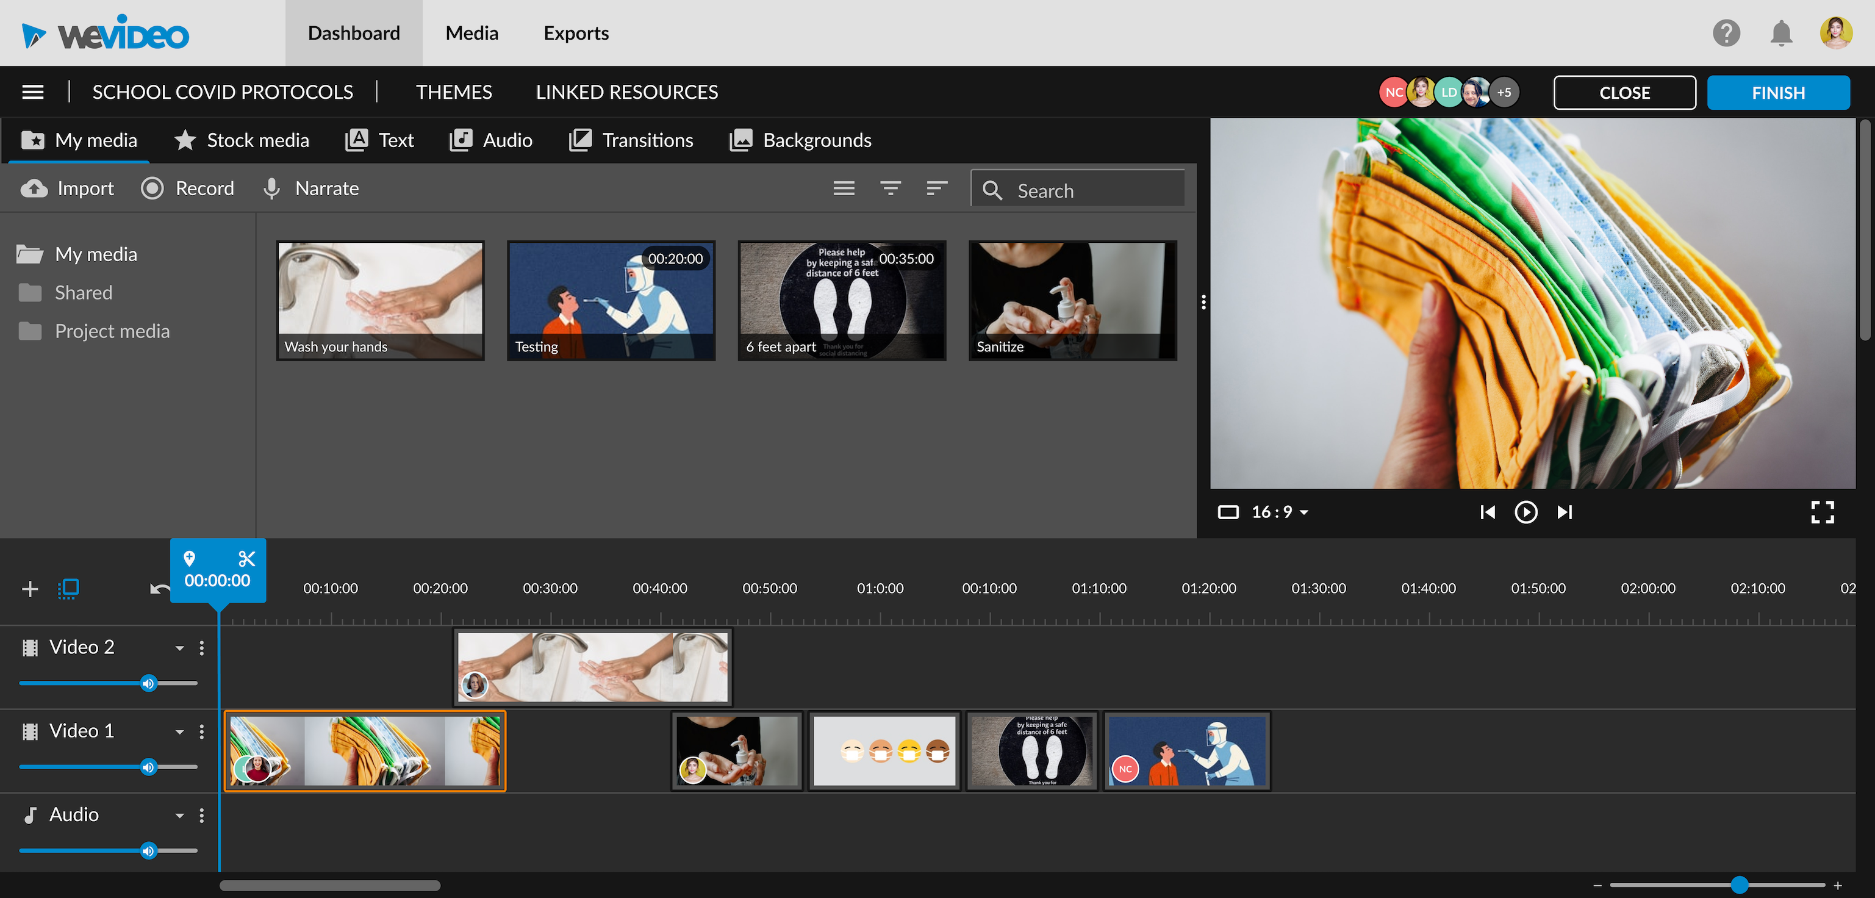Click the Record icon button
This screenshot has width=1875, height=898.
click(152, 189)
